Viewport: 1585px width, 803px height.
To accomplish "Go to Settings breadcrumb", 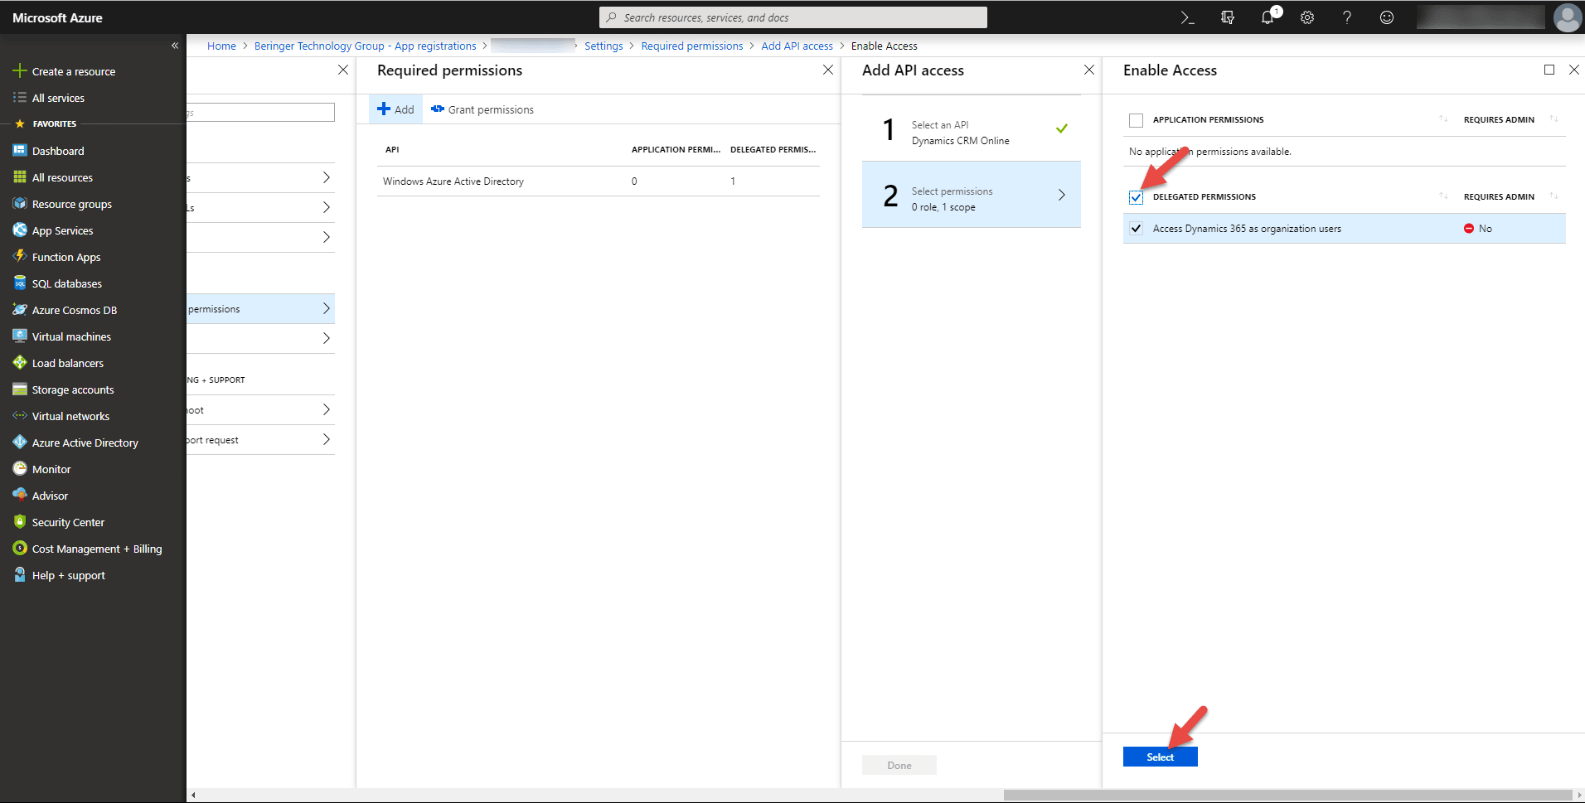I will pyautogui.click(x=603, y=46).
